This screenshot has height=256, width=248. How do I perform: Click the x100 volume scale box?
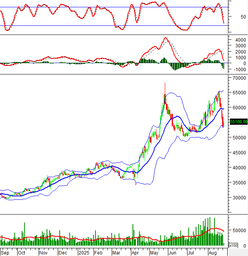tap(233, 245)
